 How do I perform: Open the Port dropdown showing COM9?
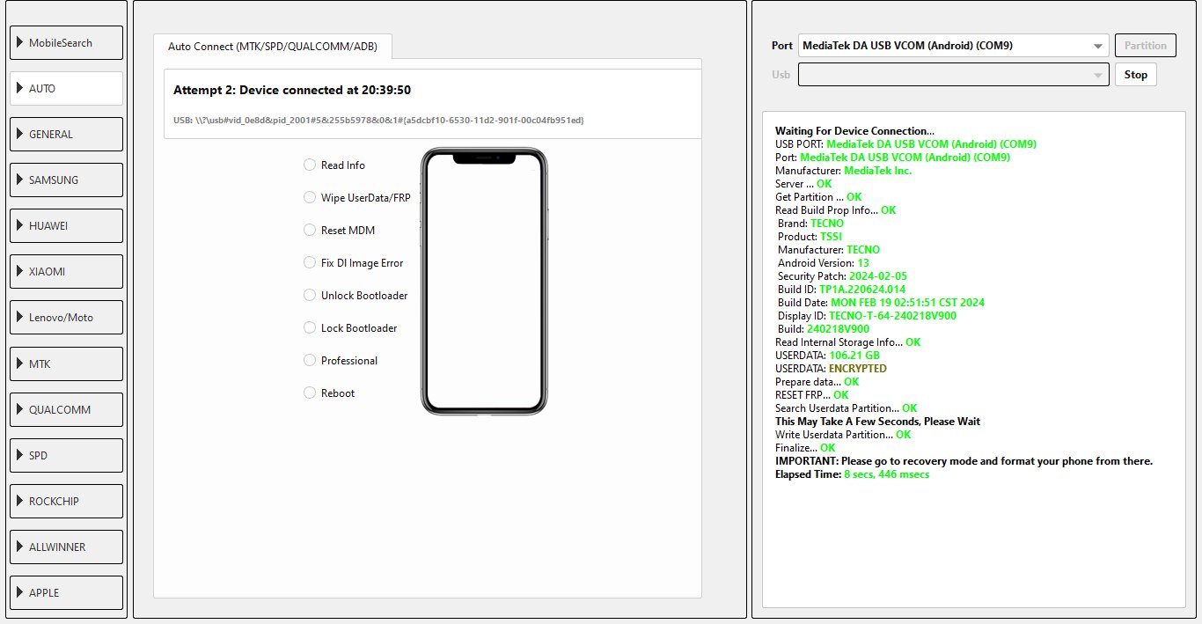(954, 46)
